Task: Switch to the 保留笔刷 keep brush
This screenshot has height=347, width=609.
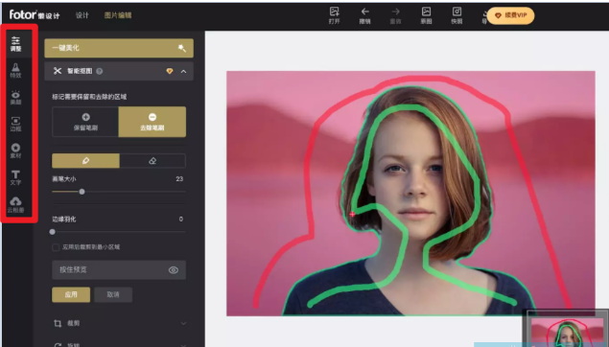Action: (x=85, y=122)
